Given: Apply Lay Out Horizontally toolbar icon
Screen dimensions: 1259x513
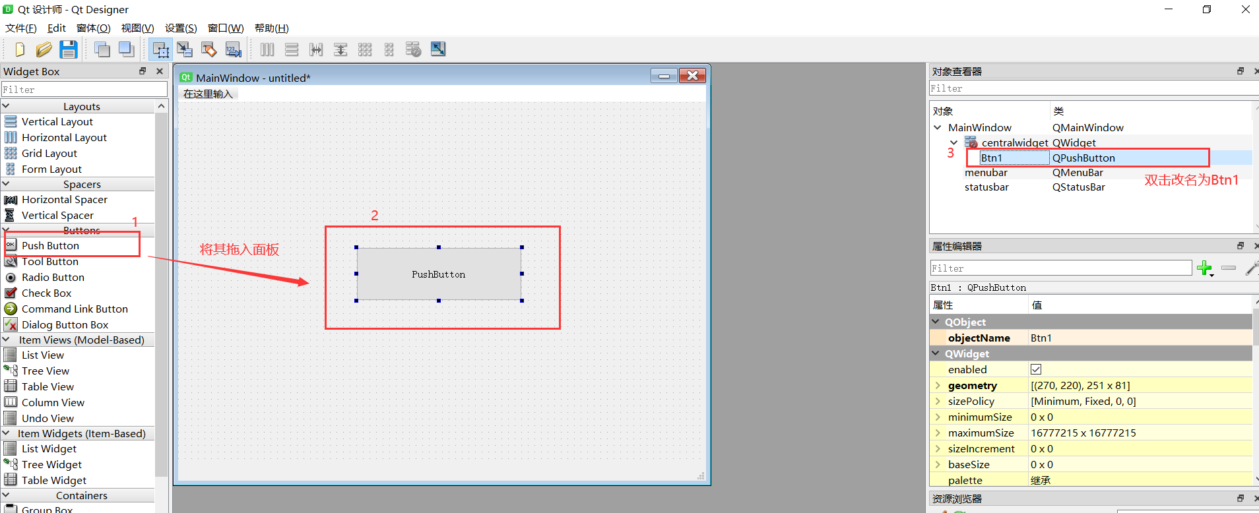Looking at the screenshot, I should [x=267, y=49].
